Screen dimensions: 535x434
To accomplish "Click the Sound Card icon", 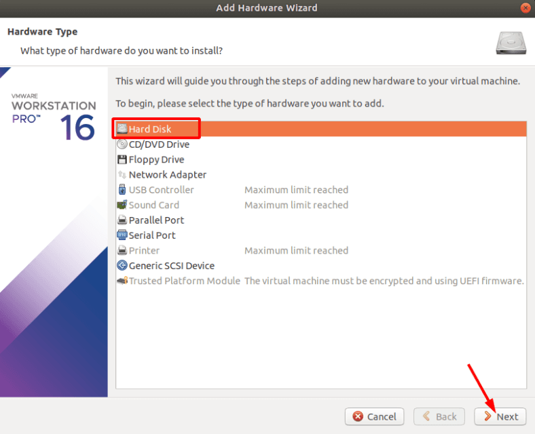I will click(122, 205).
